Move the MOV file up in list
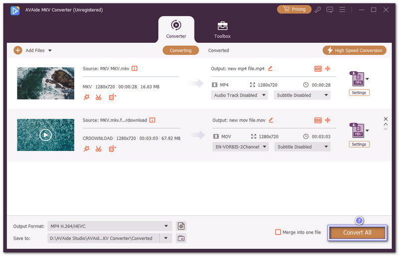 click(x=386, y=125)
